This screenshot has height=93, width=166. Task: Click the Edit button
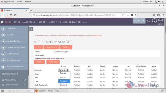pos(39,47)
